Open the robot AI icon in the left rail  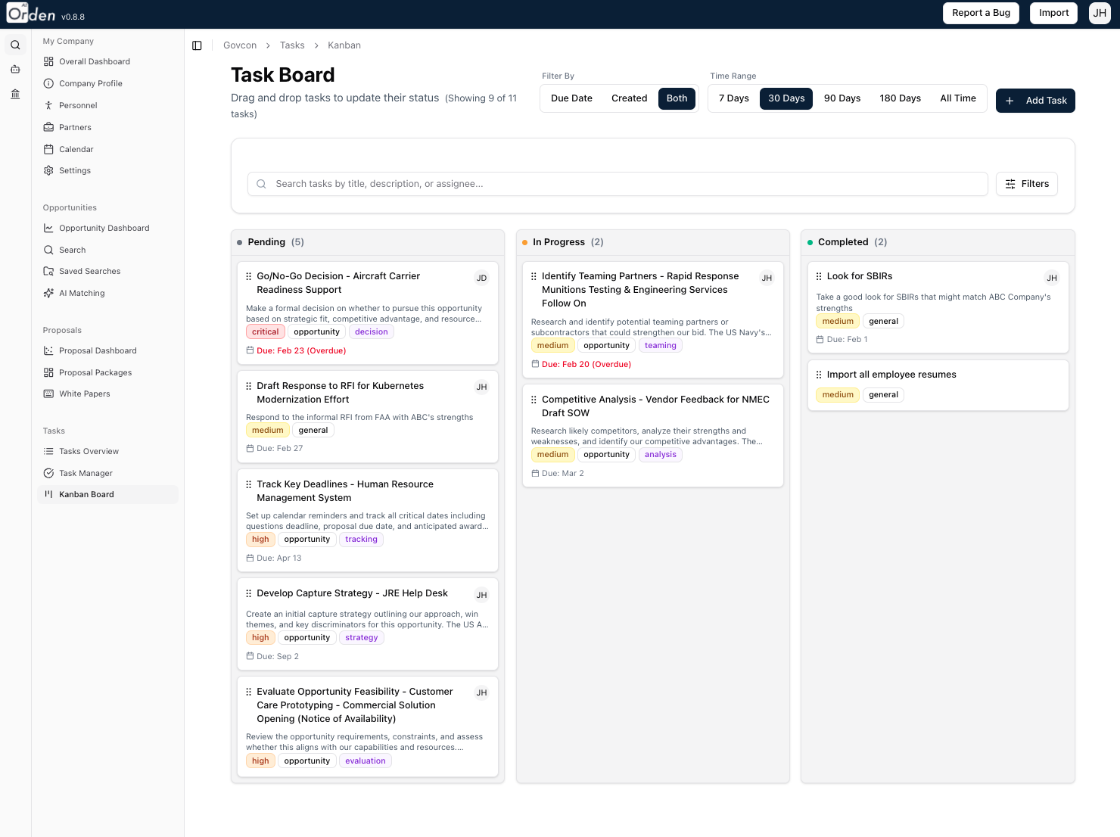15,69
